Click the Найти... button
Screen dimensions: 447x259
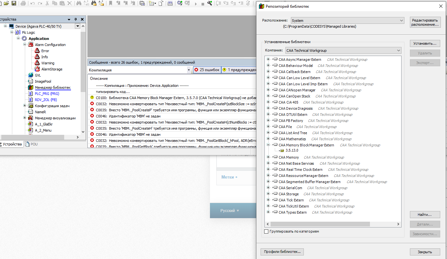(425, 215)
